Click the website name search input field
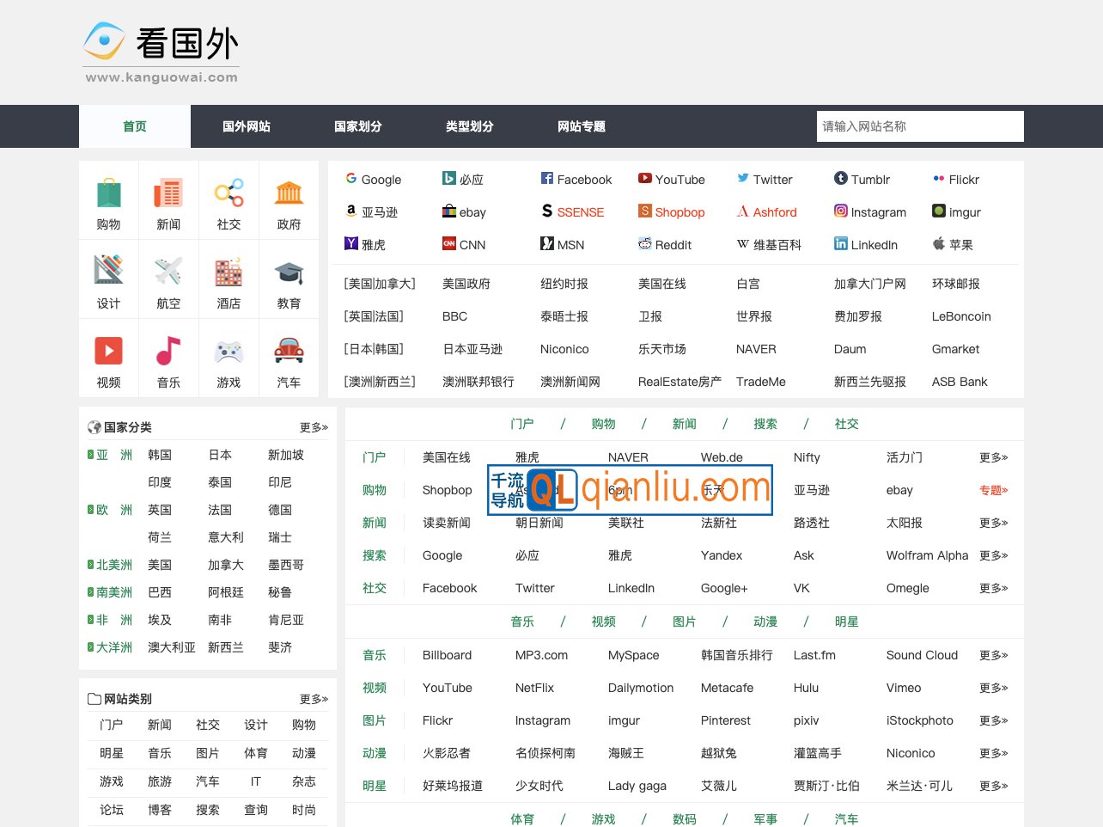 [919, 126]
